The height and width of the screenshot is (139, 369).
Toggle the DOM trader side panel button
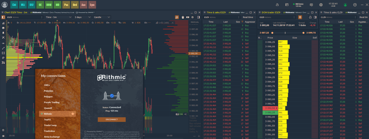pos(315,17)
